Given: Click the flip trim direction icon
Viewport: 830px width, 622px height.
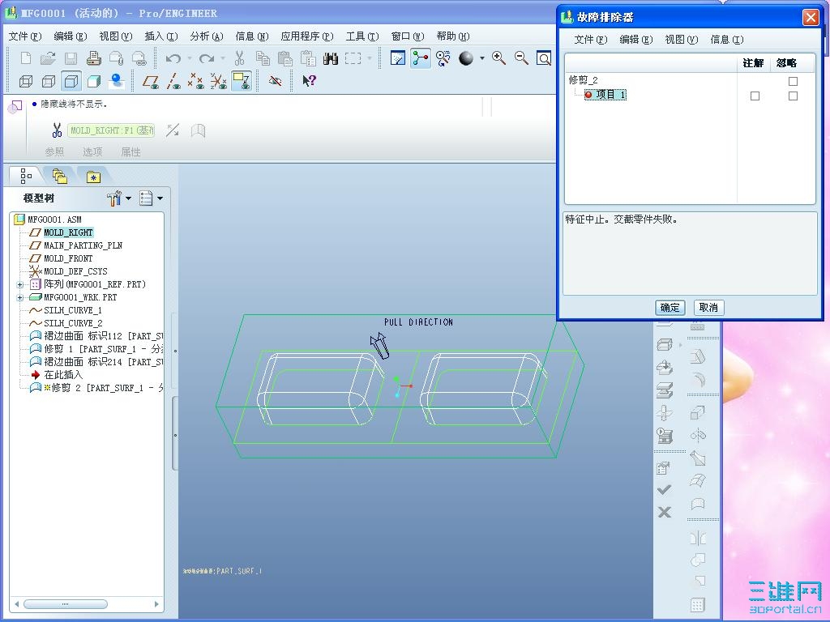Looking at the screenshot, I should (173, 130).
